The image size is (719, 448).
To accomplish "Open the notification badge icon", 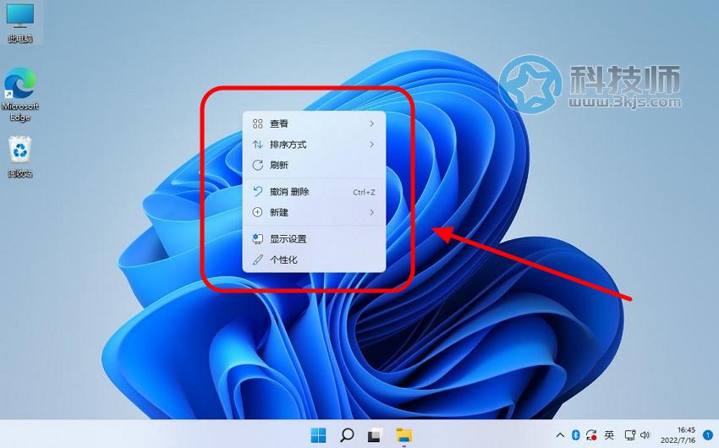I will 707,435.
